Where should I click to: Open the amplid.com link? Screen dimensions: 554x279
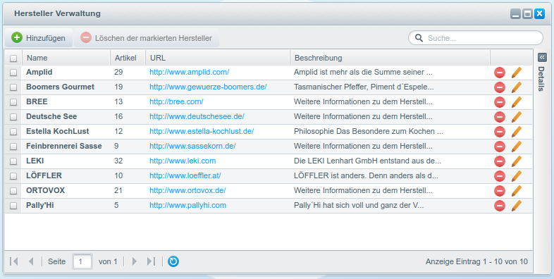pos(190,72)
